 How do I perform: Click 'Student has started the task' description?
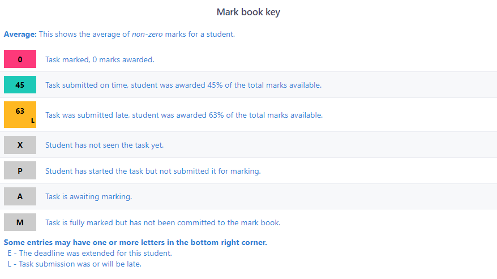[x=153, y=171]
